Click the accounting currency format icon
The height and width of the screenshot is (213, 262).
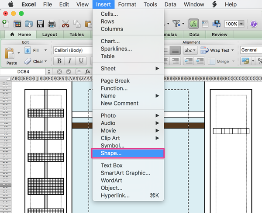pyautogui.click(x=245, y=61)
